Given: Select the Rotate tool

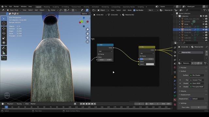Looking at the screenshot, I should pos(4,33).
